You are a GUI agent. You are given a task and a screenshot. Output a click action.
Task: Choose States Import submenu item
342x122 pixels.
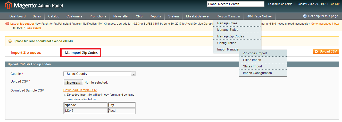[263, 66]
